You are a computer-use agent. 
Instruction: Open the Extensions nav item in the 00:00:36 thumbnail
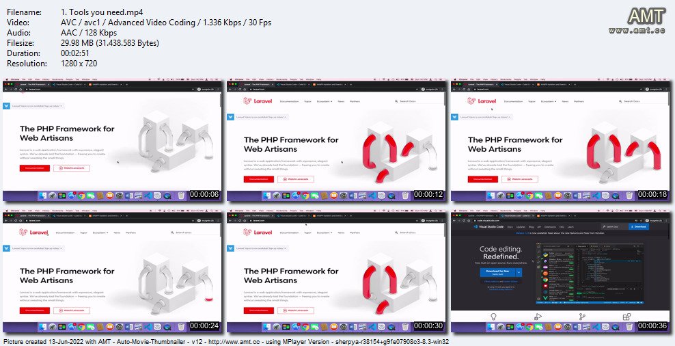click(550, 226)
